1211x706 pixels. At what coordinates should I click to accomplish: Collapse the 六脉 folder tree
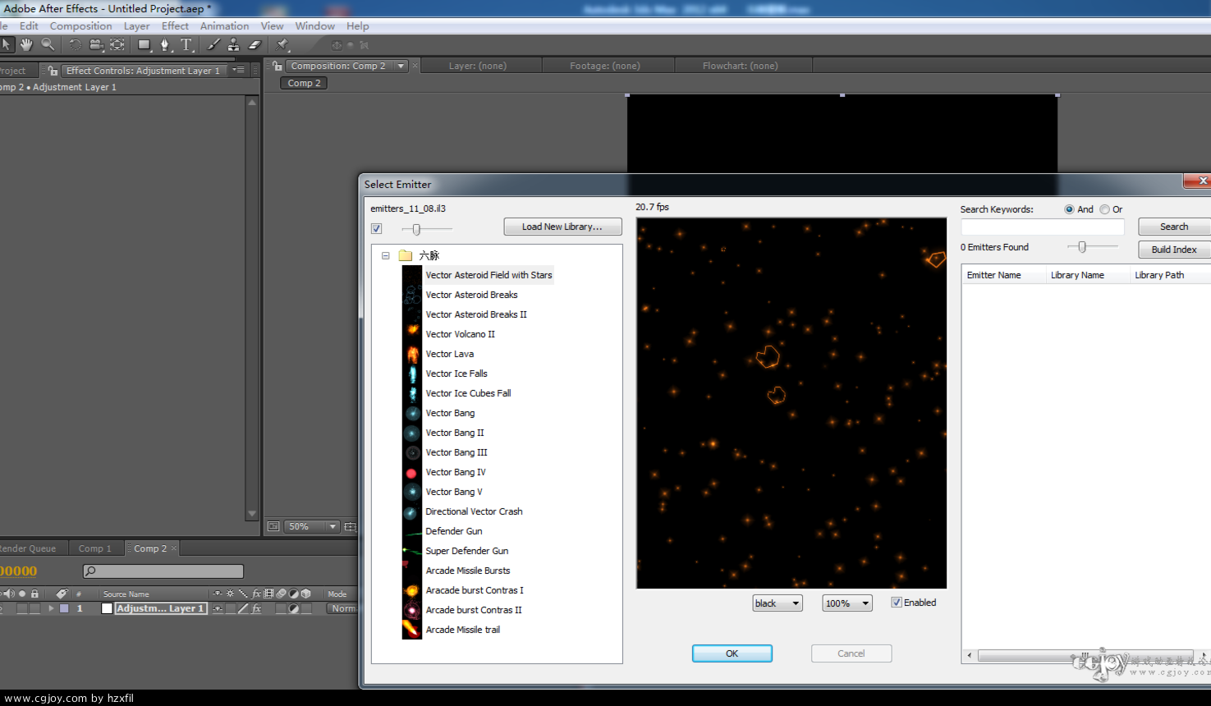tap(386, 255)
